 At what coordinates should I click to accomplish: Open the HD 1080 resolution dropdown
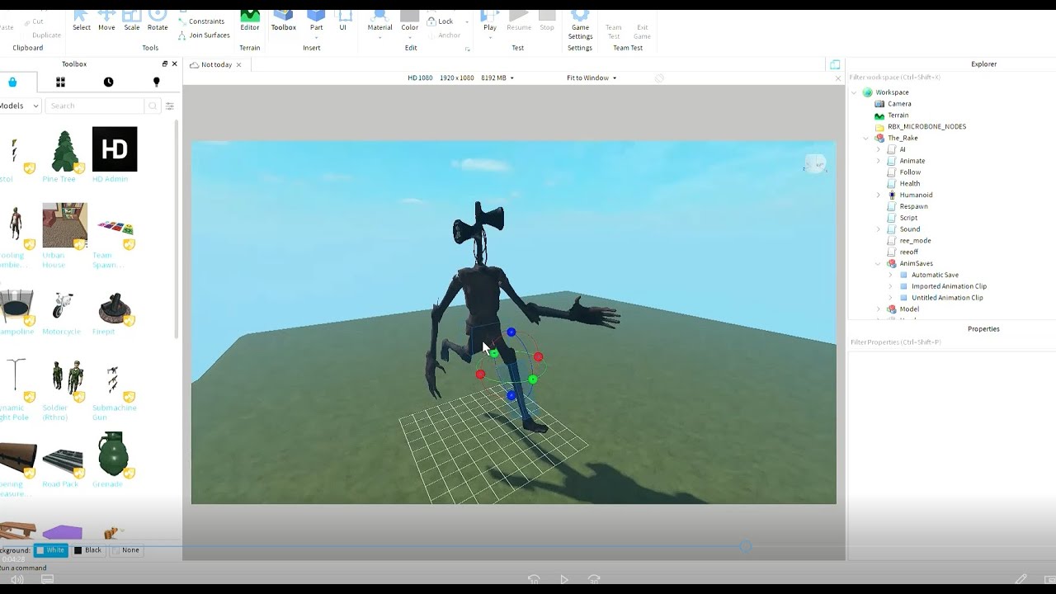461,78
